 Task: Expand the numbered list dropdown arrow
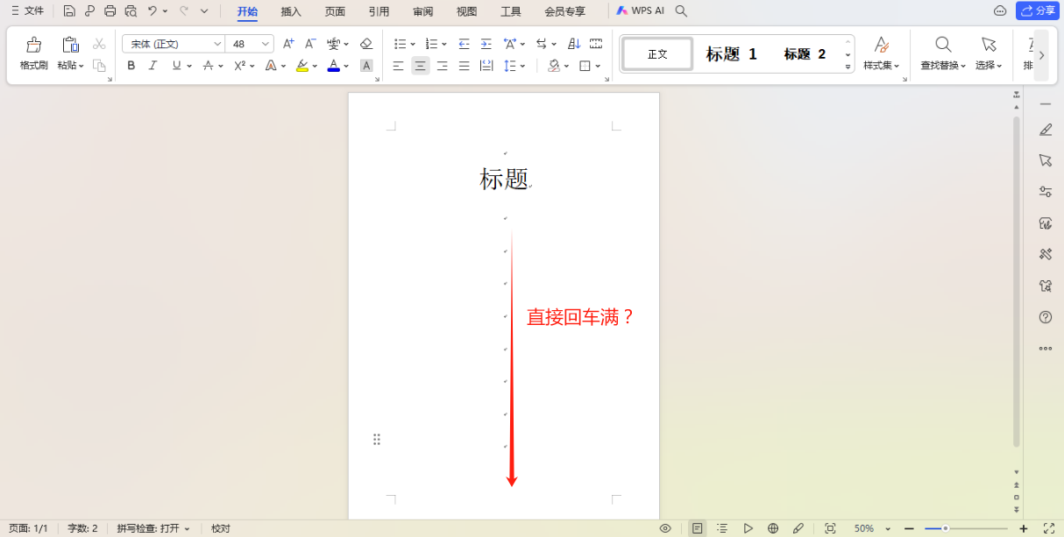[444, 44]
